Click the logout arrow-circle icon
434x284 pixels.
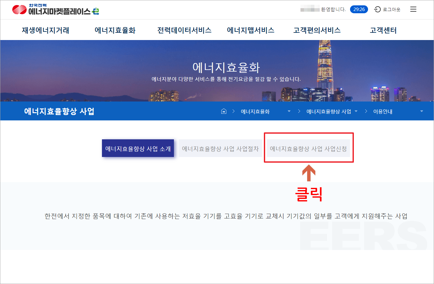(x=378, y=9)
